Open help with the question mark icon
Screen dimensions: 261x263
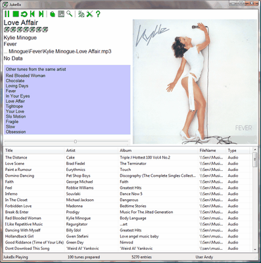[98, 14]
